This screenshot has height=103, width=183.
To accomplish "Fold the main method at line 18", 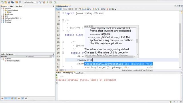I will tap(63, 53).
